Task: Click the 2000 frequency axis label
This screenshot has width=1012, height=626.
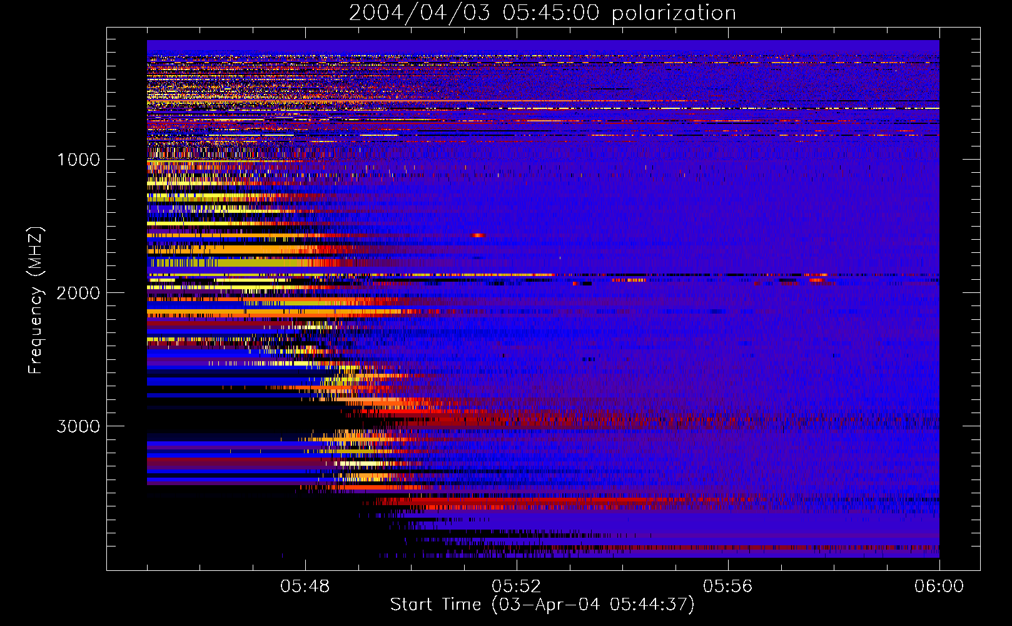Action: [78, 293]
